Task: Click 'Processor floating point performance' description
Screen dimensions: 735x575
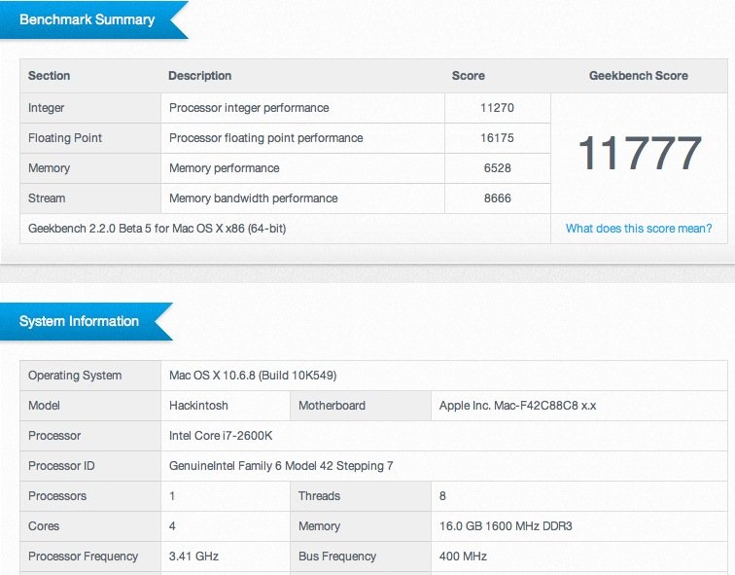Action: point(265,138)
